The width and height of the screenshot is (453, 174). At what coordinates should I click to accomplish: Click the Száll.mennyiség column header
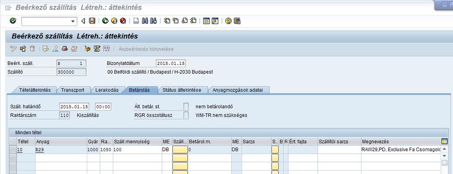point(137,141)
